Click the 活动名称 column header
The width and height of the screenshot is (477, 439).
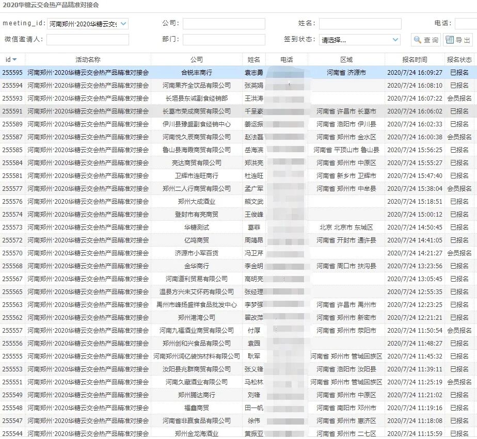pos(88,60)
